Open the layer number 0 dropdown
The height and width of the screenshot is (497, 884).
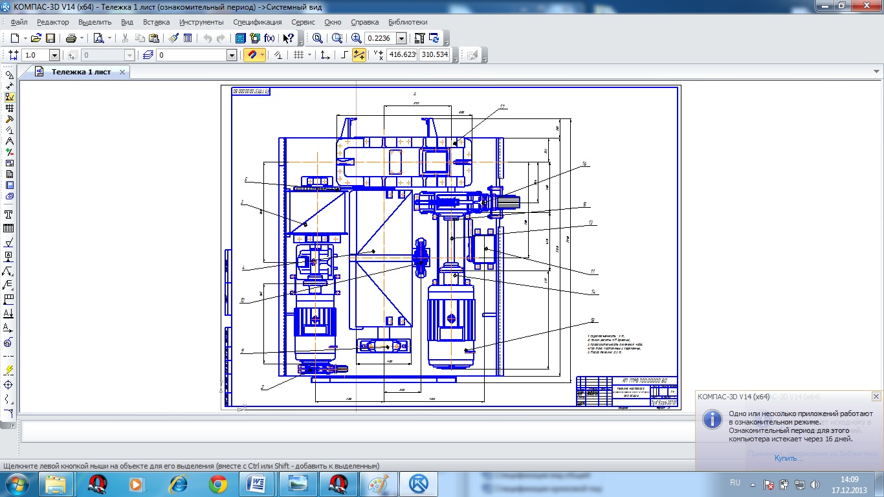[232, 56]
